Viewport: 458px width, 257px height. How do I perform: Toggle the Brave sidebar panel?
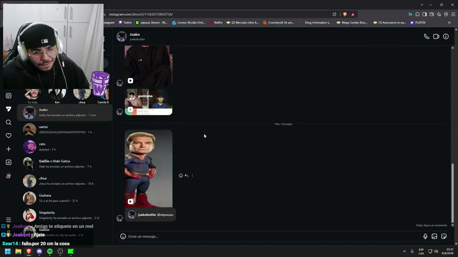424,14
